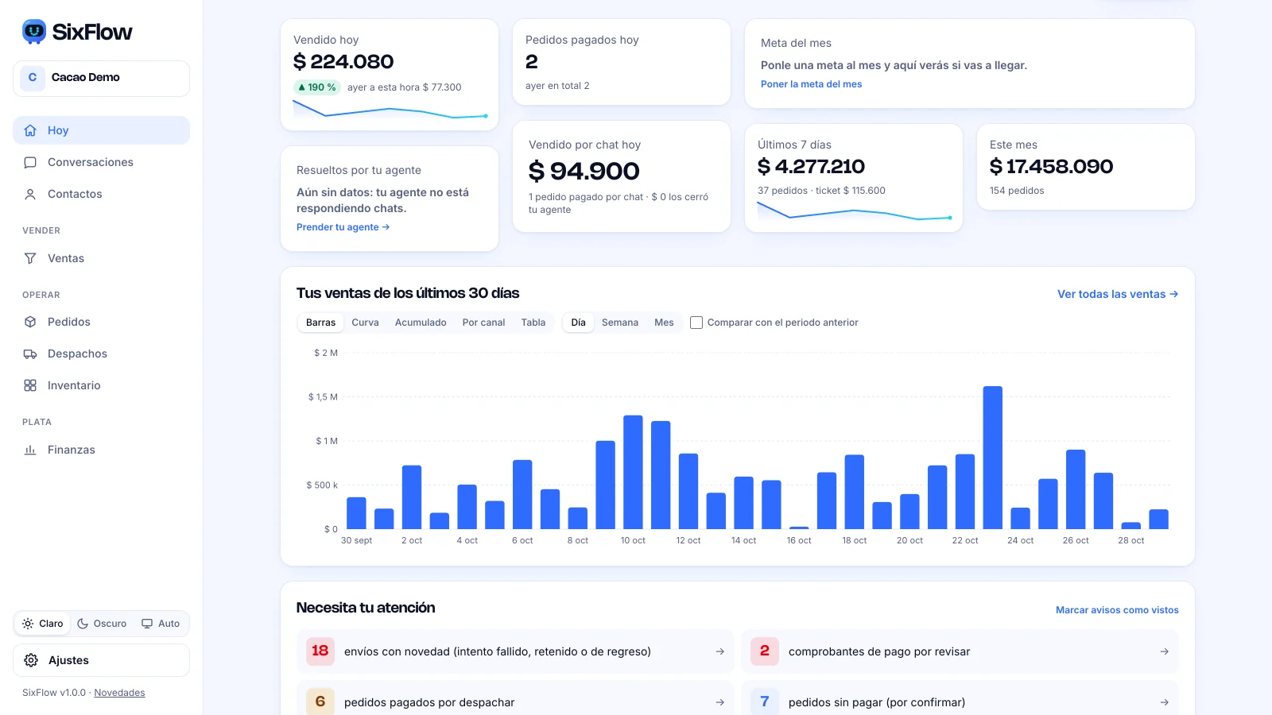Switch theme to Claro
The width and height of the screenshot is (1272, 715).
43,624
